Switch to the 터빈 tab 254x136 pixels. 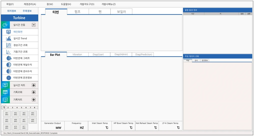coord(56,12)
